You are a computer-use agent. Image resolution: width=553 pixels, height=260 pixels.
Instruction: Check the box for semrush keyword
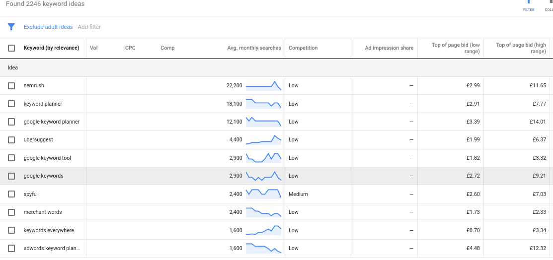pyautogui.click(x=11, y=86)
